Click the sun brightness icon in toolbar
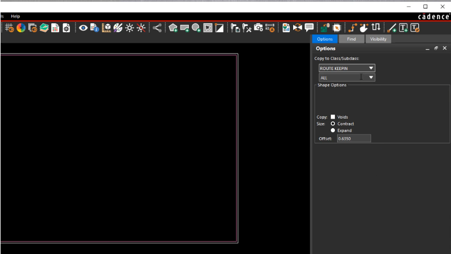The height and width of the screenshot is (254, 451). click(x=129, y=28)
